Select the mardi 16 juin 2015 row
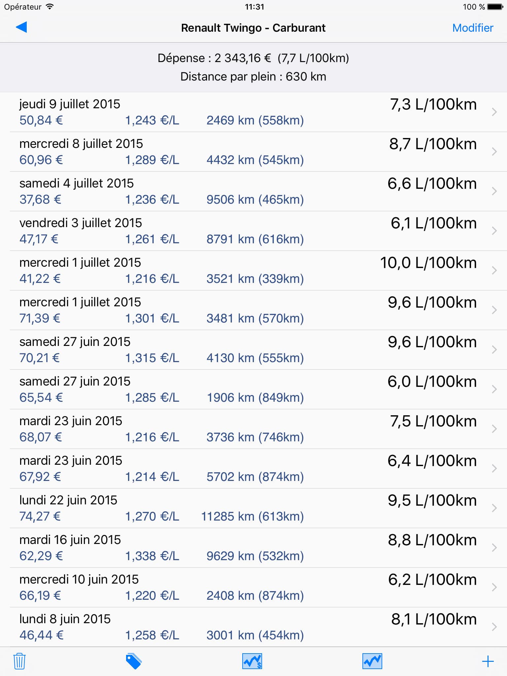507x676 pixels. 253,548
